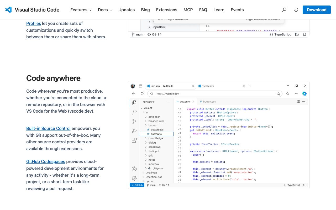Open the Extensions menu item
The image size is (336, 210).
[167, 10]
